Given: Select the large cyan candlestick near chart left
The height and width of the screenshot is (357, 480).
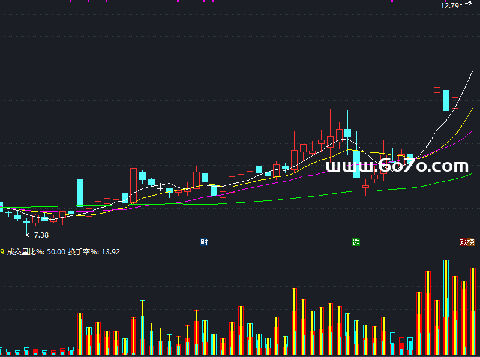Looking at the screenshot, I should point(80,193).
